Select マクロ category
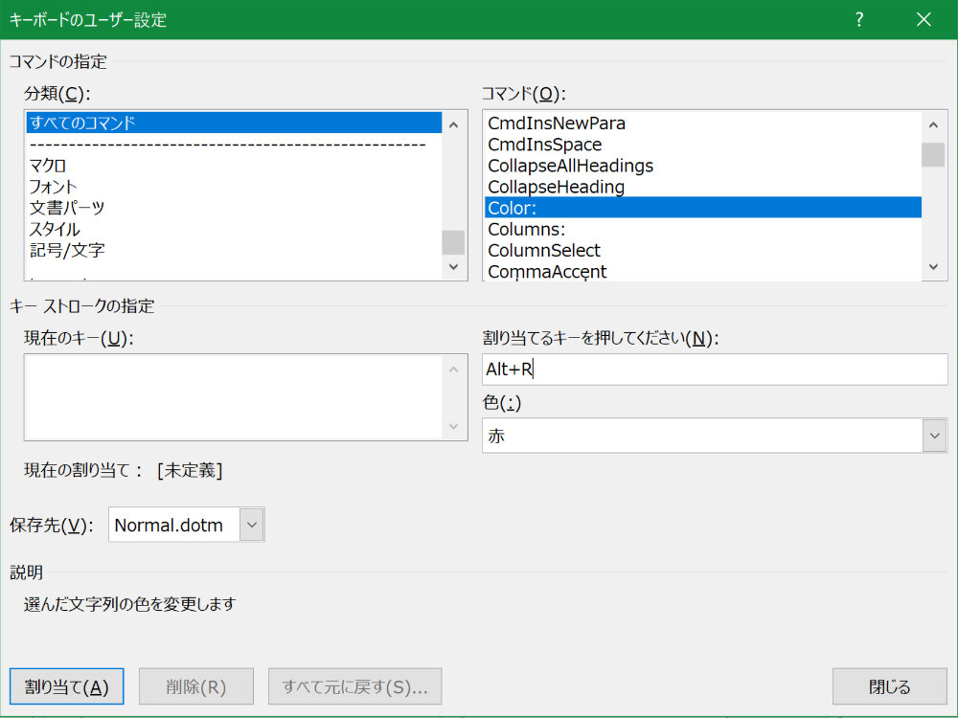The width and height of the screenshot is (958, 718). pos(234,166)
